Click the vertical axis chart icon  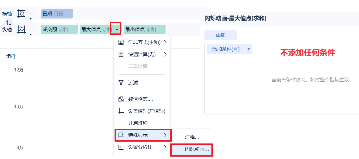(21, 29)
